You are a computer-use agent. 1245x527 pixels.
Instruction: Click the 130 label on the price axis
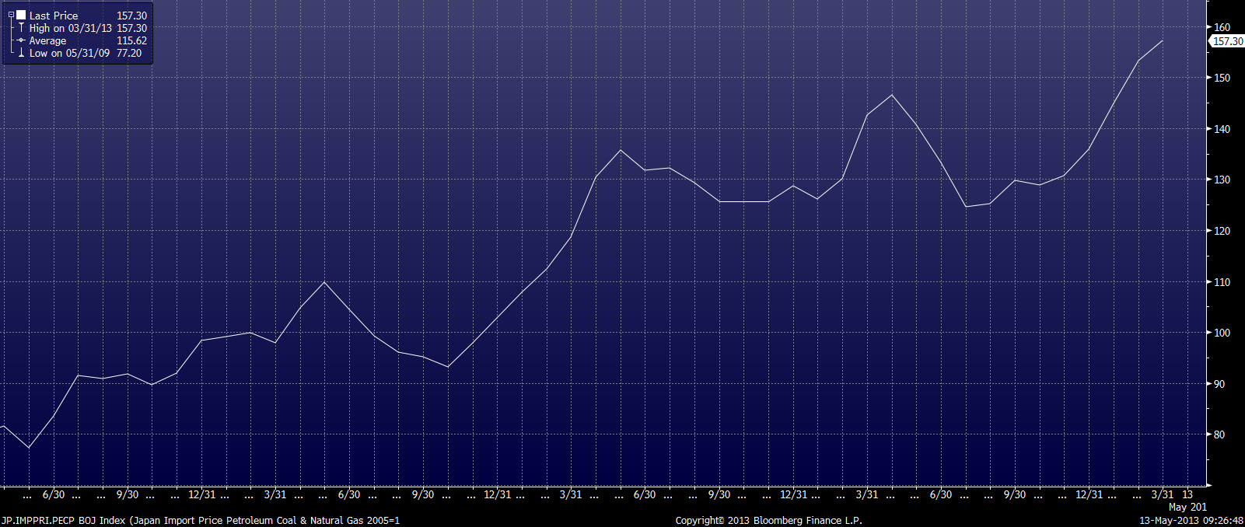pyautogui.click(x=1222, y=180)
